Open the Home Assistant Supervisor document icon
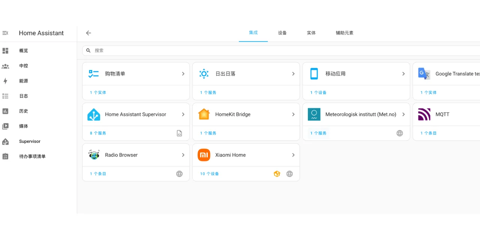The height and width of the screenshot is (240, 480). [x=179, y=133]
